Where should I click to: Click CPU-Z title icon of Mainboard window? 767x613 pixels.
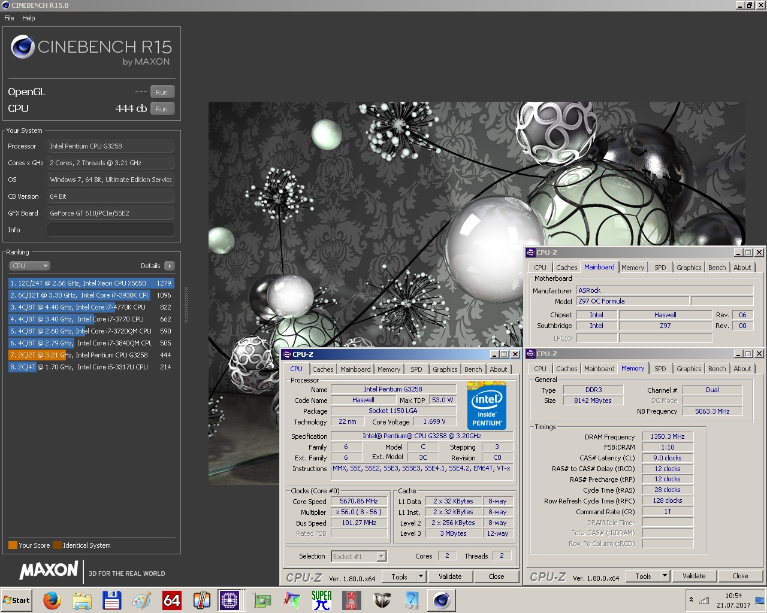click(x=530, y=253)
